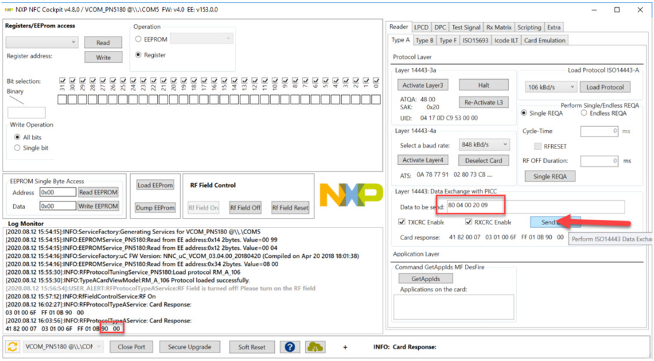Click the EEPROM Address input field

(58, 192)
